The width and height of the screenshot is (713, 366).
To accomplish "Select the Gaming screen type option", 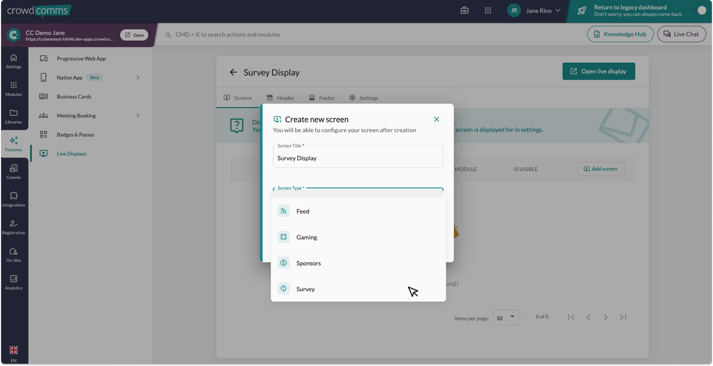I will pyautogui.click(x=306, y=237).
